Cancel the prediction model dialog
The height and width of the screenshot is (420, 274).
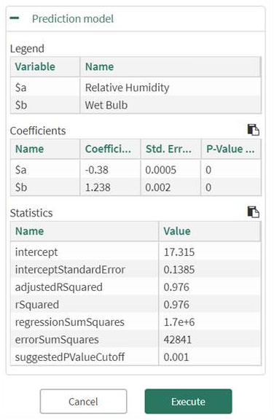(83, 401)
